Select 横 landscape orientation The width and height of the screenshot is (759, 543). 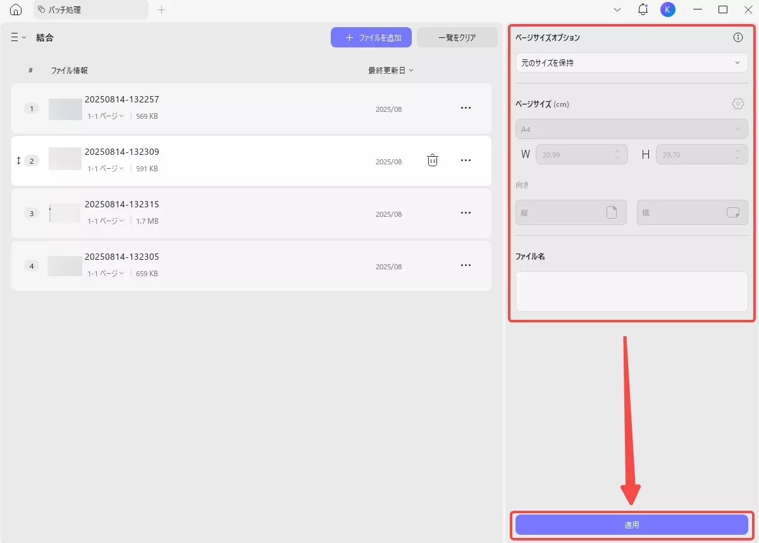click(692, 212)
